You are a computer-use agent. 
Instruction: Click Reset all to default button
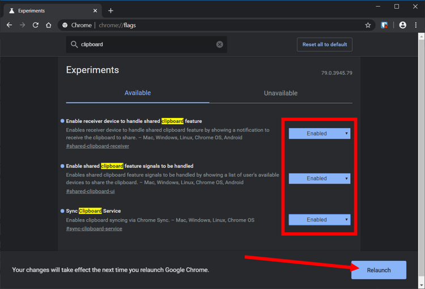(x=325, y=44)
